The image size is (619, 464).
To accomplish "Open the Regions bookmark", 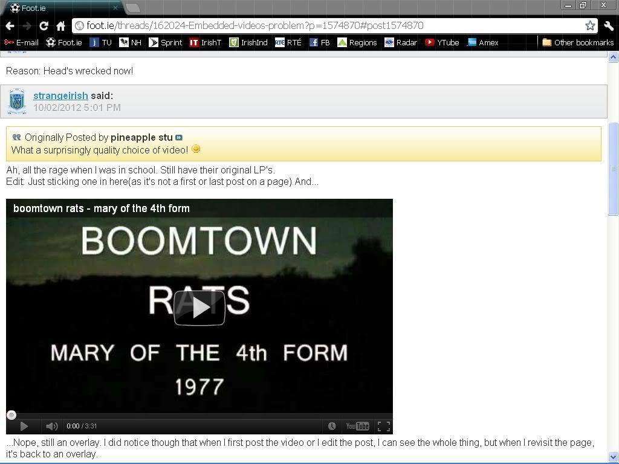I will click(x=357, y=42).
